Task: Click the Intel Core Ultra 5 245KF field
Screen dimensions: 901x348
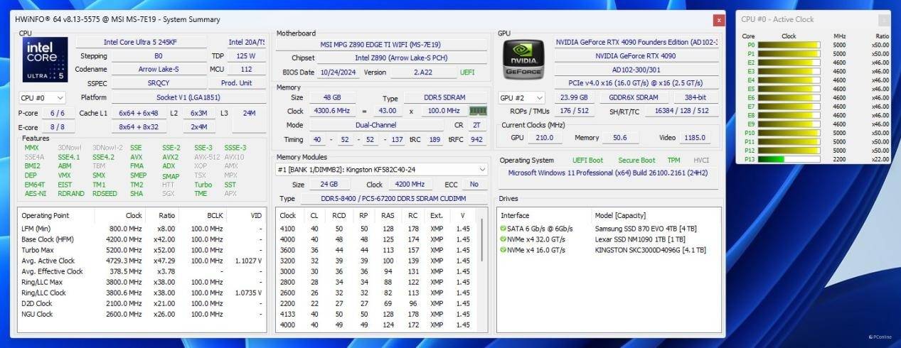Action: [141, 43]
